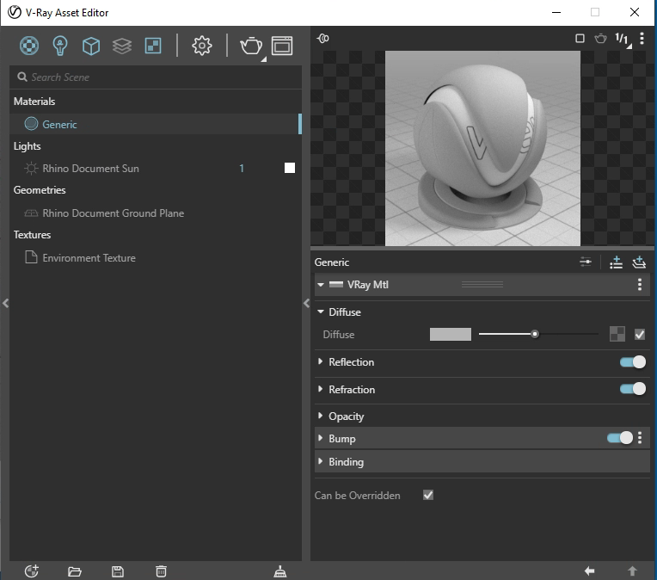Viewport: 657px width, 580px height.
Task: Open the Textures category checker icon
Action: tap(153, 46)
